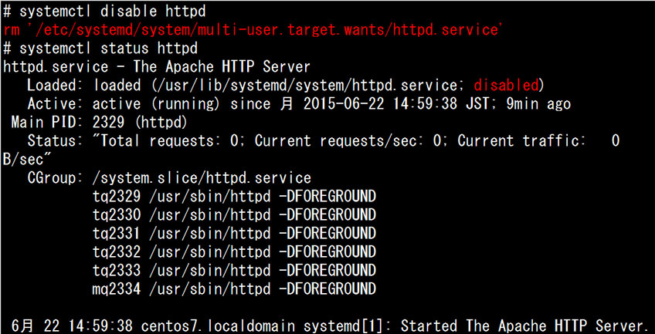Click the last process 2334 httpd entry
The height and width of the screenshot is (334, 655).
tap(234, 288)
